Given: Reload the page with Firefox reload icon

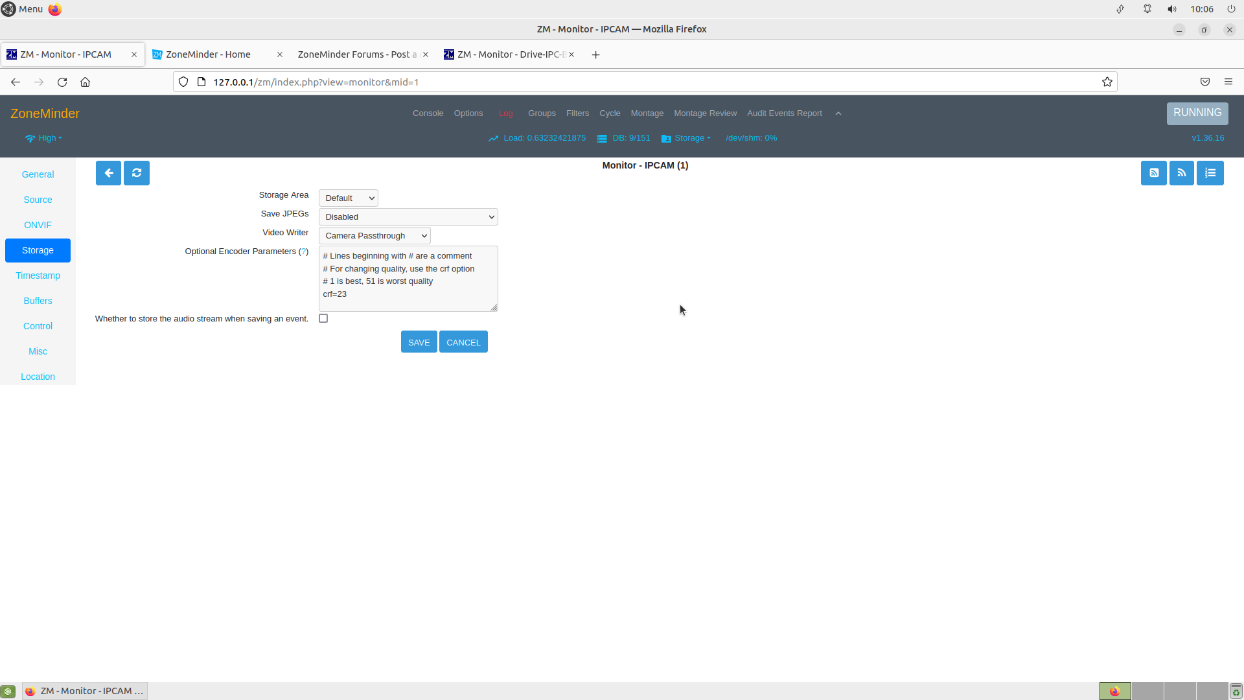Looking at the screenshot, I should [62, 82].
